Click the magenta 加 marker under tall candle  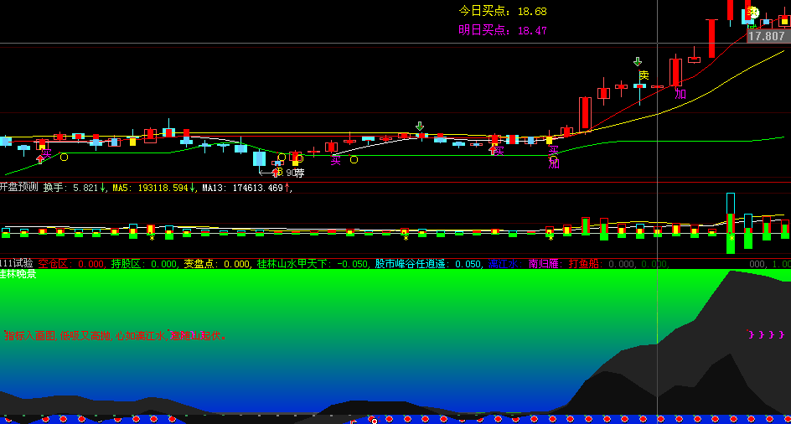click(680, 93)
